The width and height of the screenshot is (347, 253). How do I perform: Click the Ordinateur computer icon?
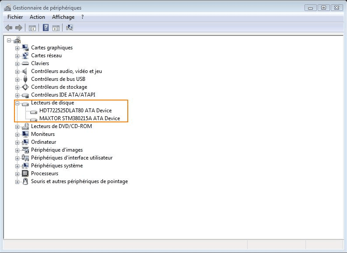25,142
